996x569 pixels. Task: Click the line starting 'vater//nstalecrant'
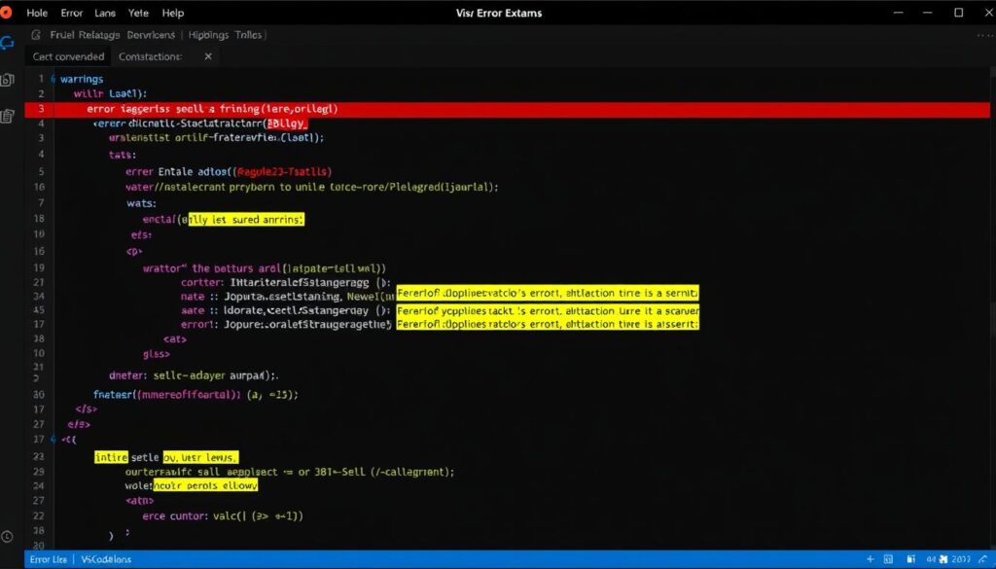[312, 188]
